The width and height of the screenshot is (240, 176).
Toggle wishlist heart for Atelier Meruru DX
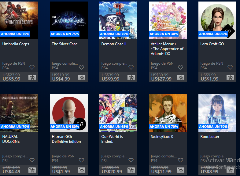point(181,67)
